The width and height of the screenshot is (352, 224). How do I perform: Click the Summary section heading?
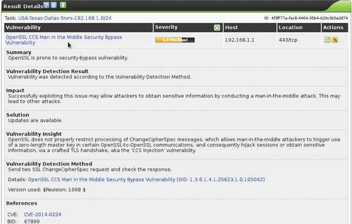click(19, 52)
